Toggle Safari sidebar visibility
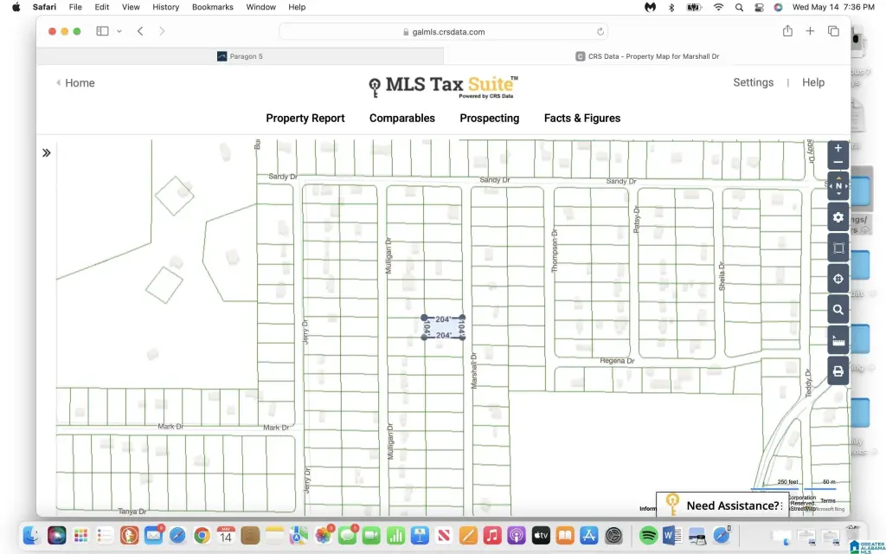The width and height of the screenshot is (886, 554). point(102,31)
